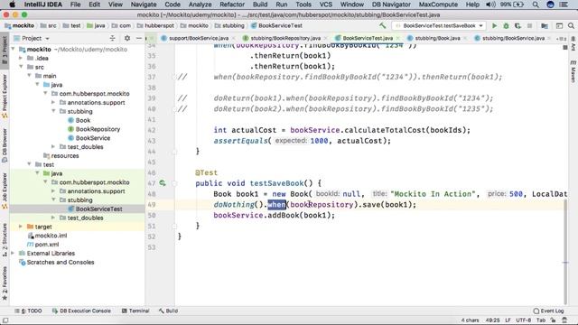Toggle the Maven tool window
Image resolution: width=578 pixels, height=325 pixels.
[x=573, y=71]
